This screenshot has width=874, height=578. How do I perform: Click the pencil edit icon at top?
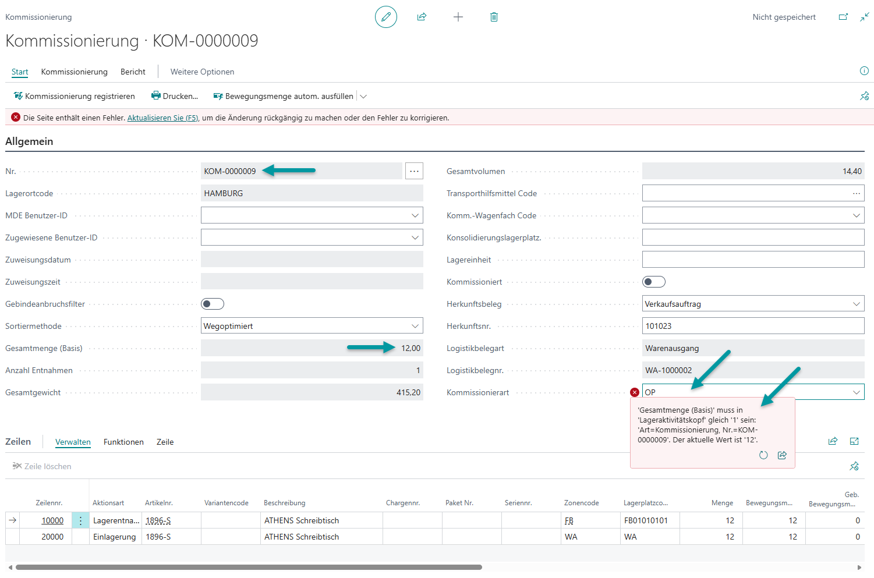point(385,17)
